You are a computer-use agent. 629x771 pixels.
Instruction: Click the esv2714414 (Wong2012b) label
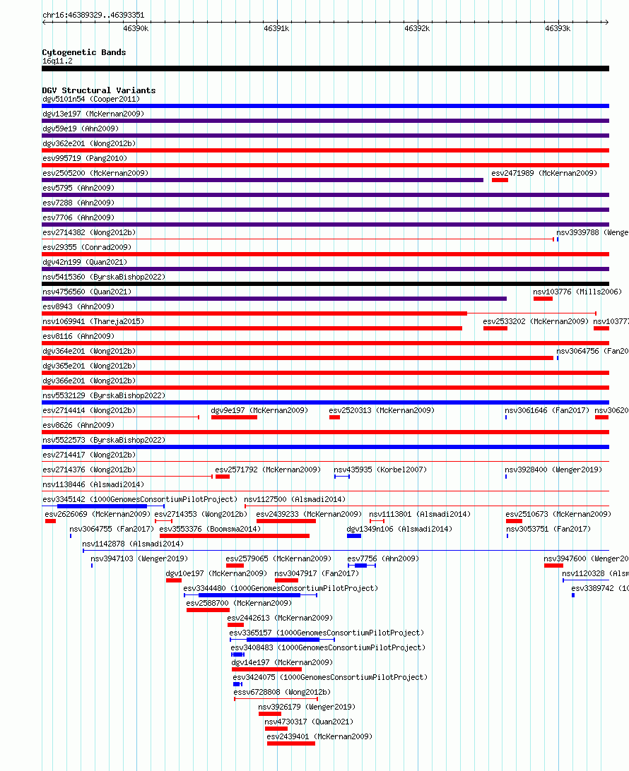tap(89, 410)
